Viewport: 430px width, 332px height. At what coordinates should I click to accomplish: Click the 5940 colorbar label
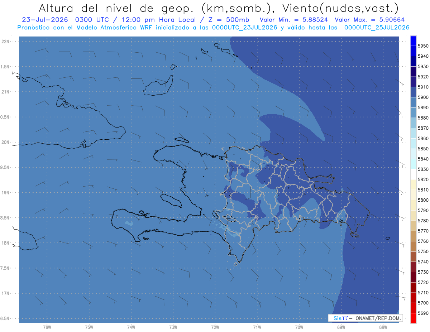coord(423,56)
